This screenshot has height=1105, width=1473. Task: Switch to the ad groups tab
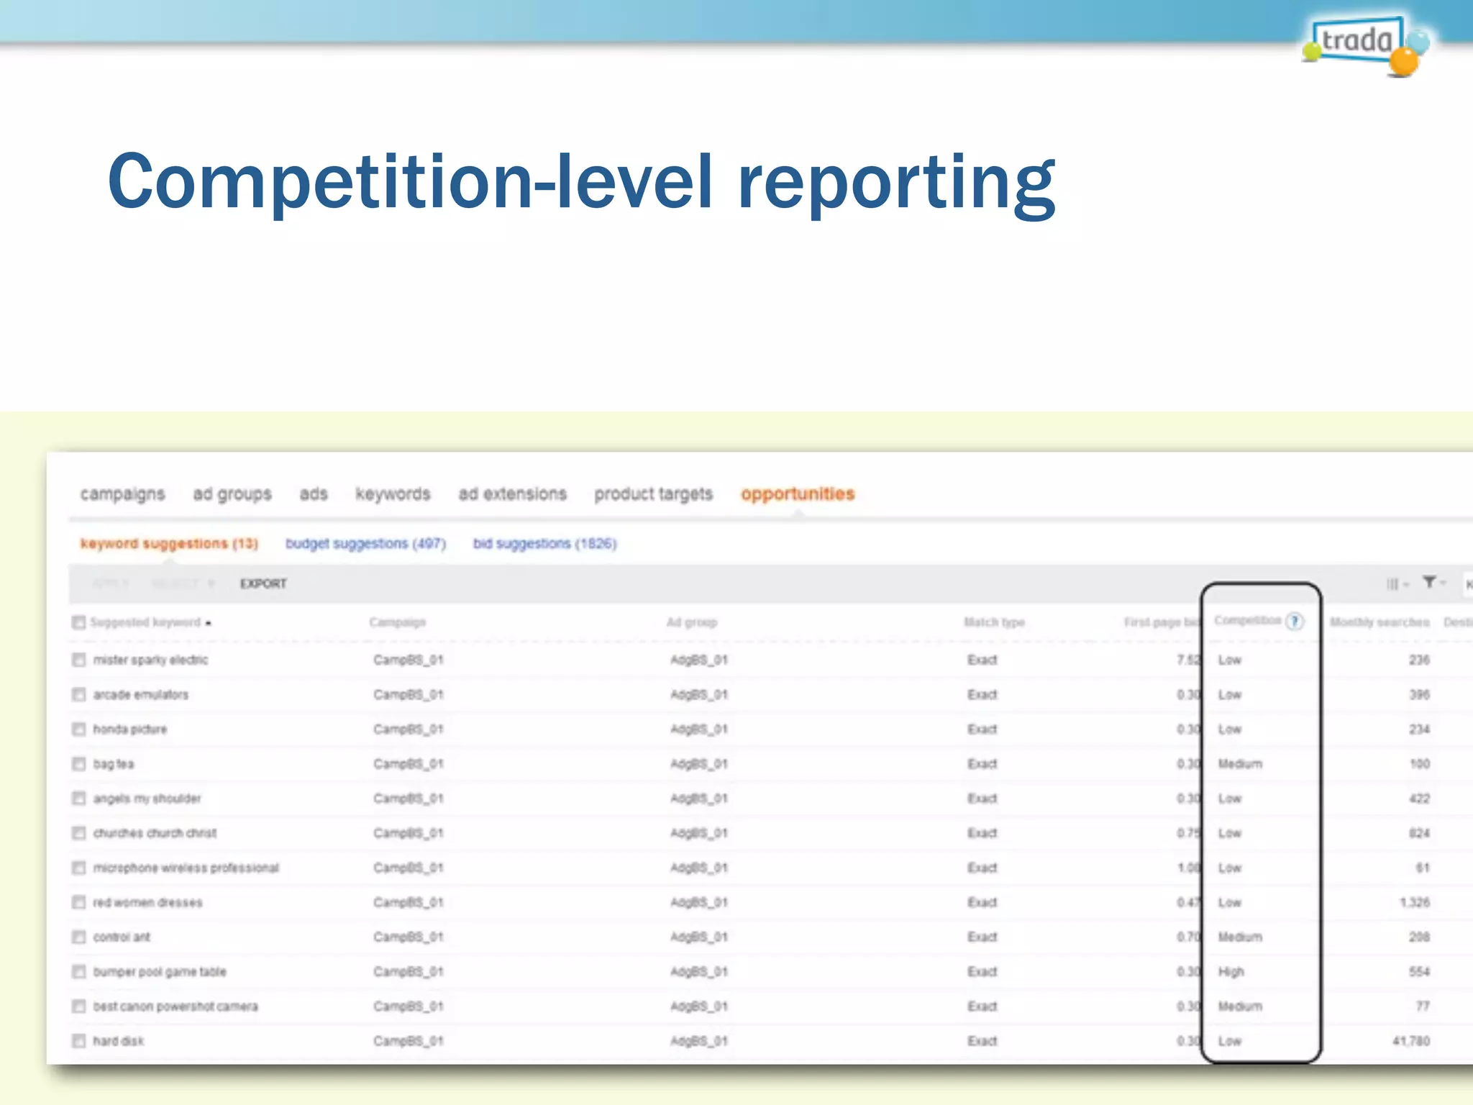click(232, 494)
